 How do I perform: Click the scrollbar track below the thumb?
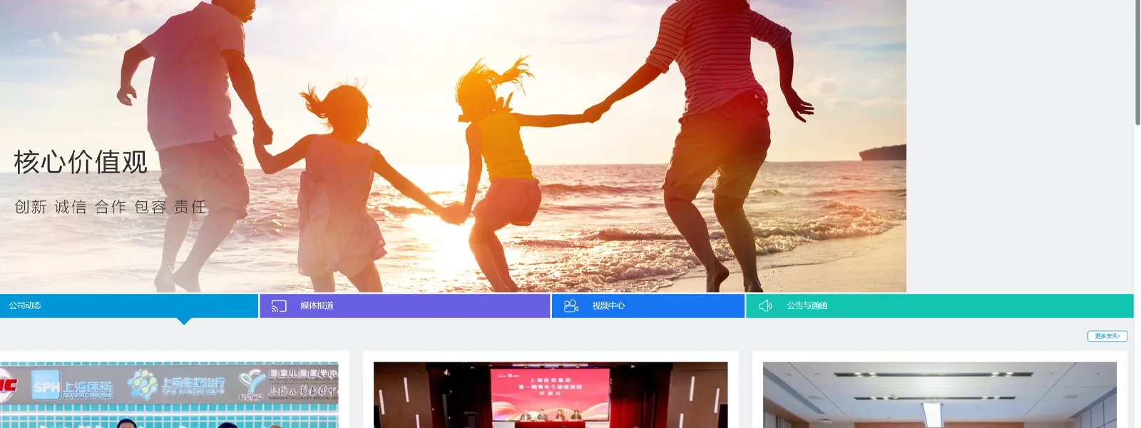click(1137, 285)
